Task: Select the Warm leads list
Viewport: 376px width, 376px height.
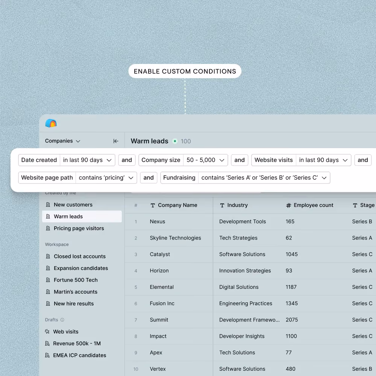Action: pos(82,216)
